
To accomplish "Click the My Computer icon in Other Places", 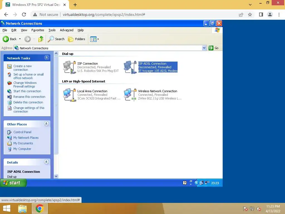I will [9, 149].
